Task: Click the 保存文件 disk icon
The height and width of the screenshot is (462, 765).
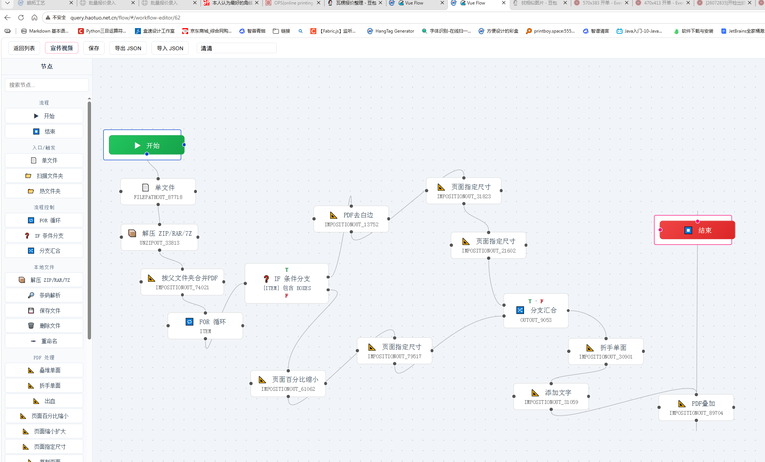Action: point(31,311)
